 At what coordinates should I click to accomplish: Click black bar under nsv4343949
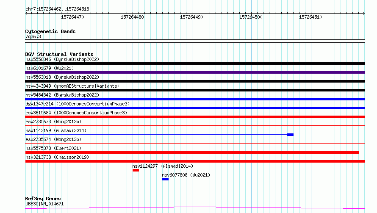click(195, 90)
